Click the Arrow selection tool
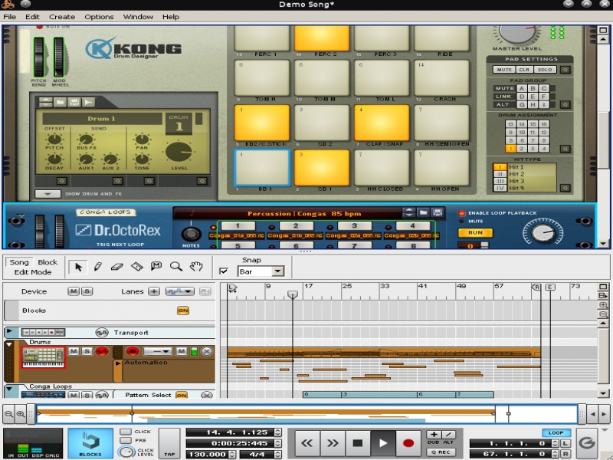Viewport: 613px width, 460px height. (77, 267)
